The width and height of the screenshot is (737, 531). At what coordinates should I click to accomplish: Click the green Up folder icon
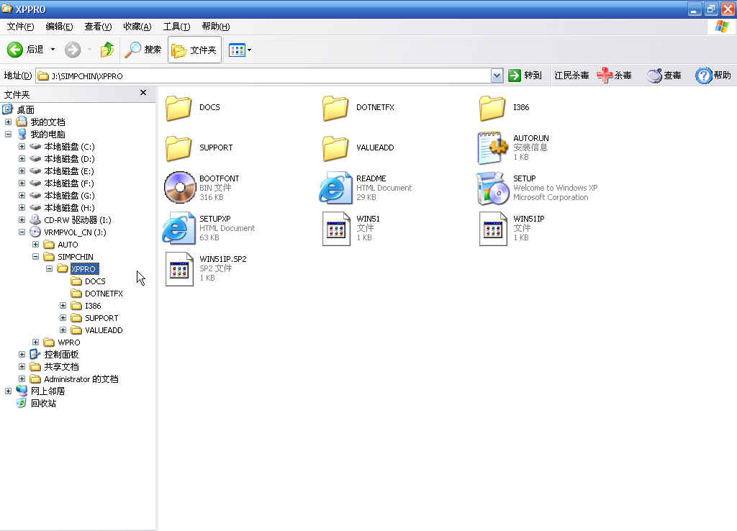point(107,50)
